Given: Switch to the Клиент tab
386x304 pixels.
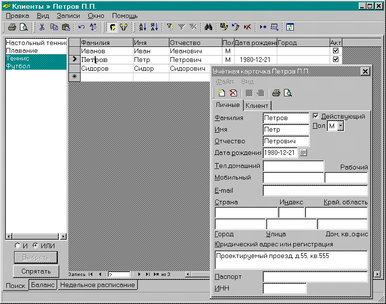Looking at the screenshot, I should 257,106.
